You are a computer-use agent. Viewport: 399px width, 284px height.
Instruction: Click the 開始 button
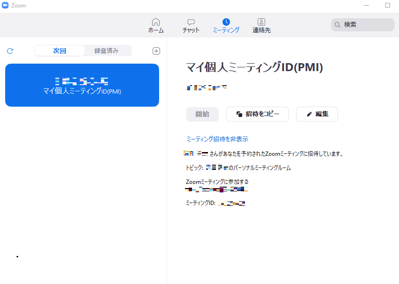(x=202, y=114)
